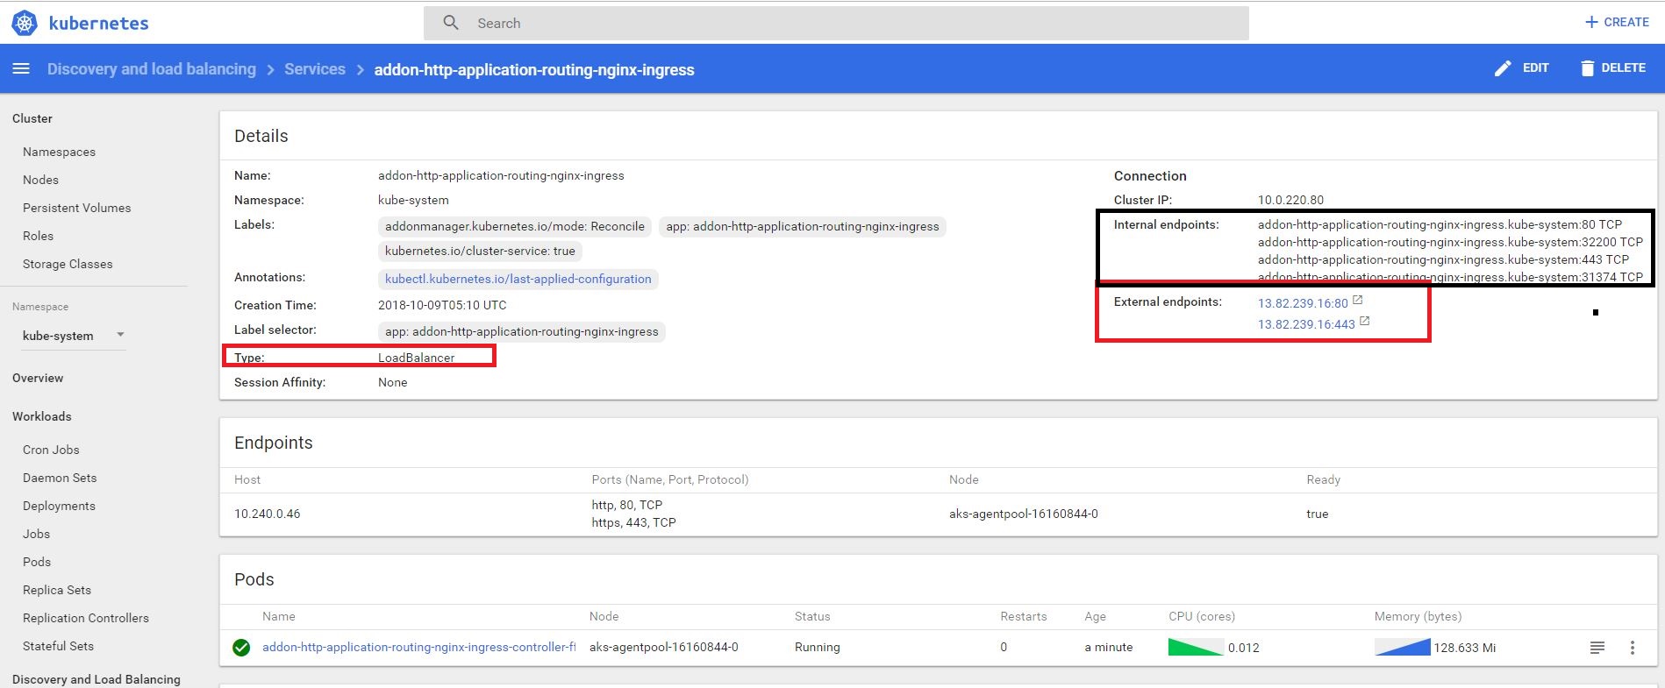Click the Memory usage sparkline graph

tap(1402, 647)
